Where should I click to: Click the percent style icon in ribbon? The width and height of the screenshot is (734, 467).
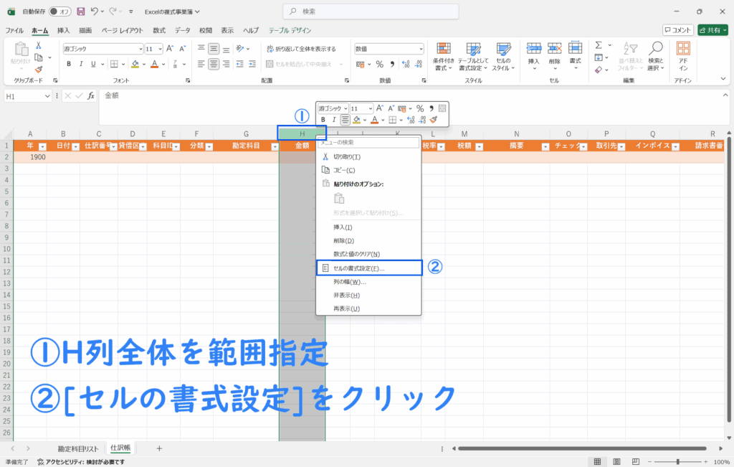coord(380,64)
